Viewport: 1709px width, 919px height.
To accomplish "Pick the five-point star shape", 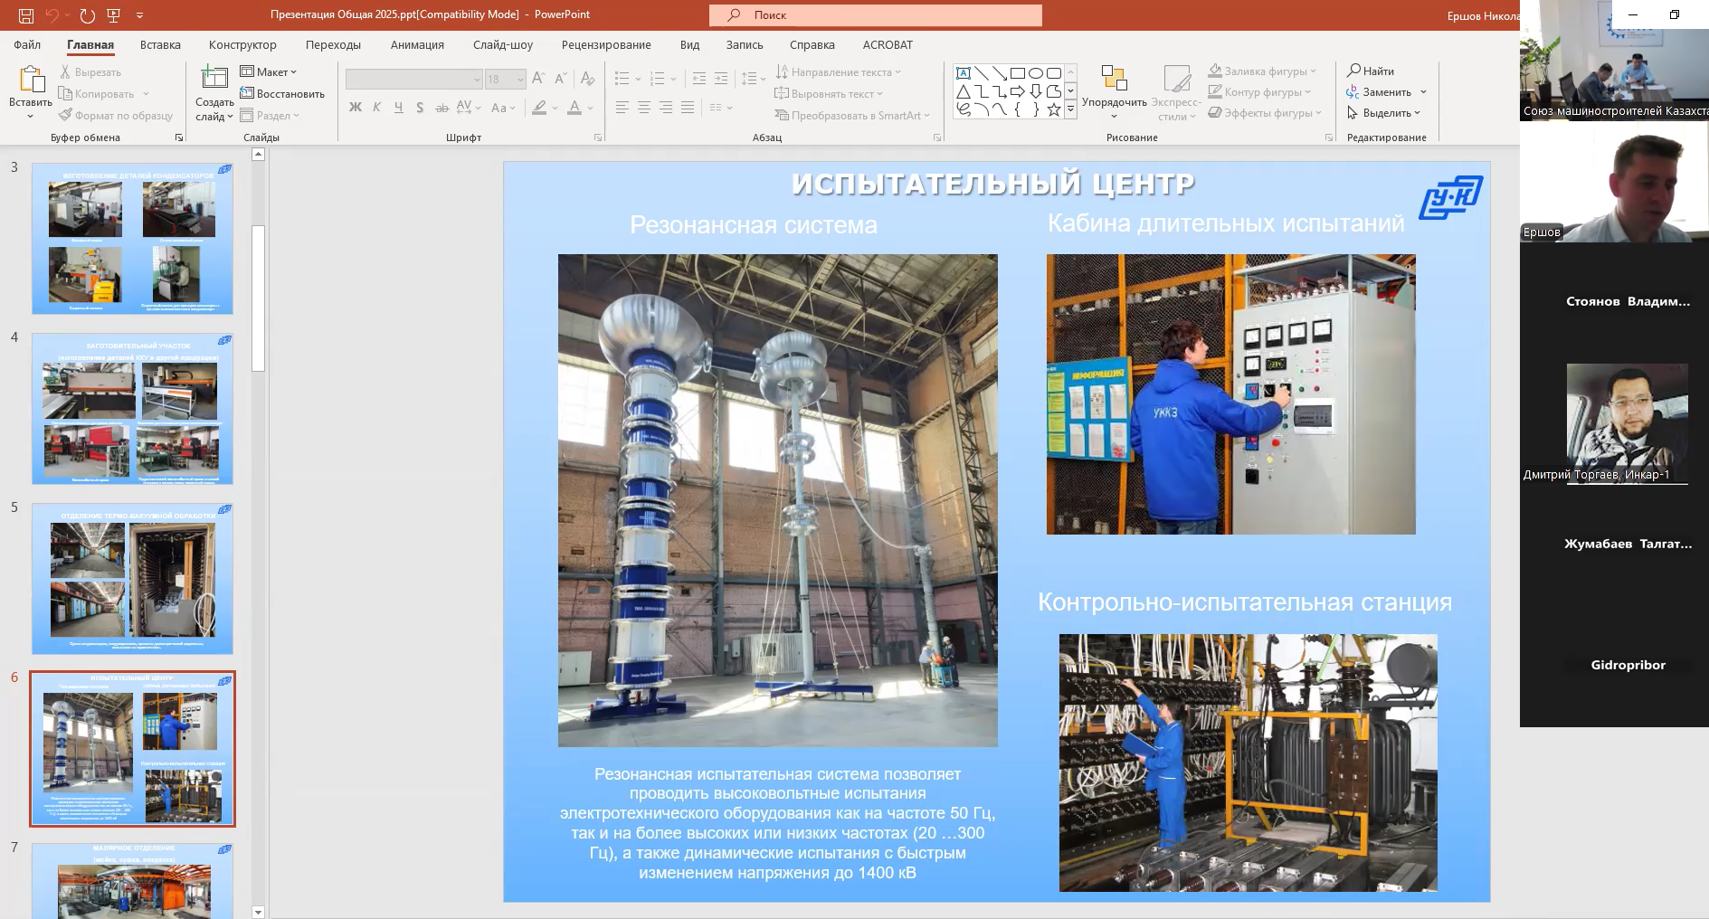I will tap(1054, 109).
